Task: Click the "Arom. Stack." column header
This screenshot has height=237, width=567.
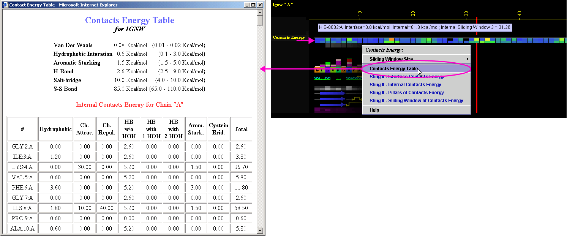Action: point(196,129)
